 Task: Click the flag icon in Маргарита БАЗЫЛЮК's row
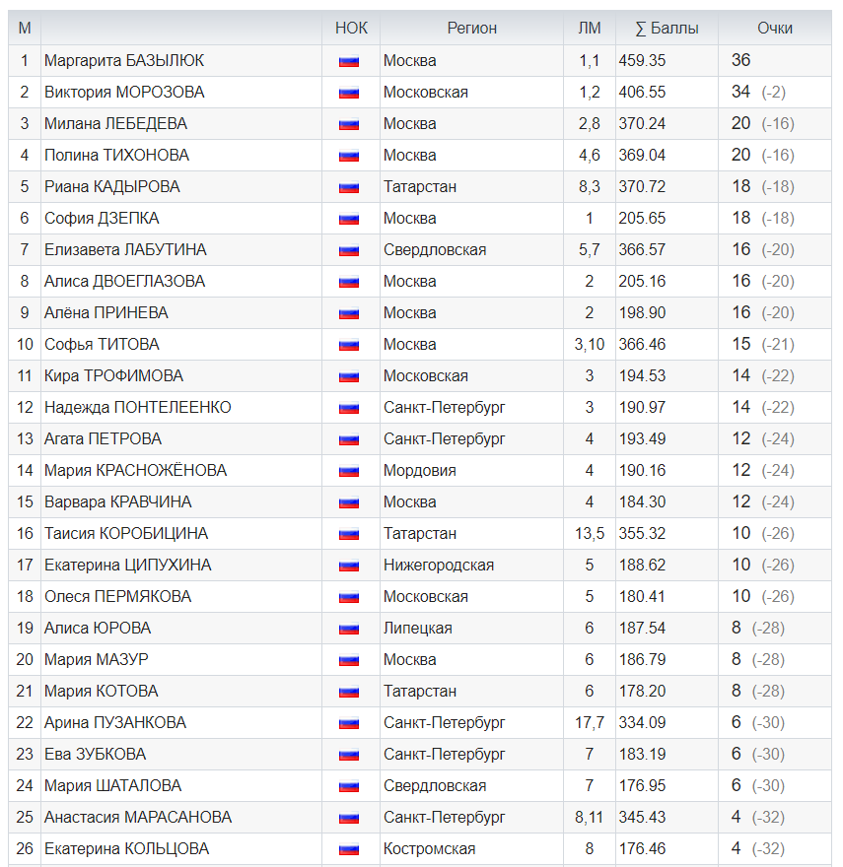(348, 61)
